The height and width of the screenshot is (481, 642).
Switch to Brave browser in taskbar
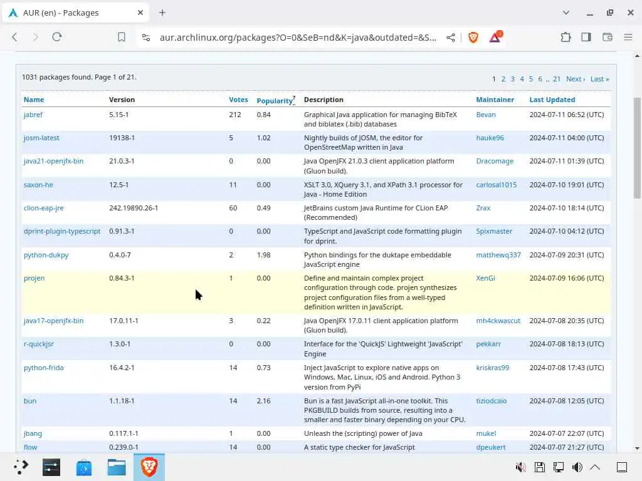click(149, 467)
